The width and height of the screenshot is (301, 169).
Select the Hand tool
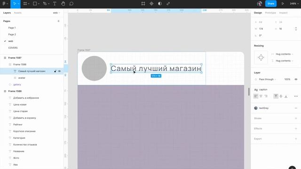[x=63, y=4]
